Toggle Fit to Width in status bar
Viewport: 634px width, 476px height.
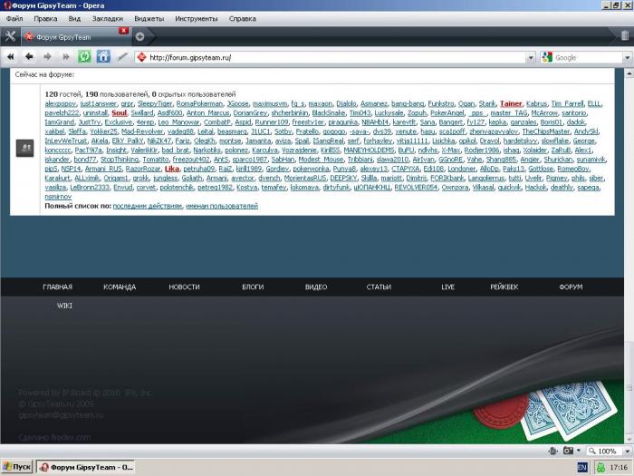pos(553,451)
